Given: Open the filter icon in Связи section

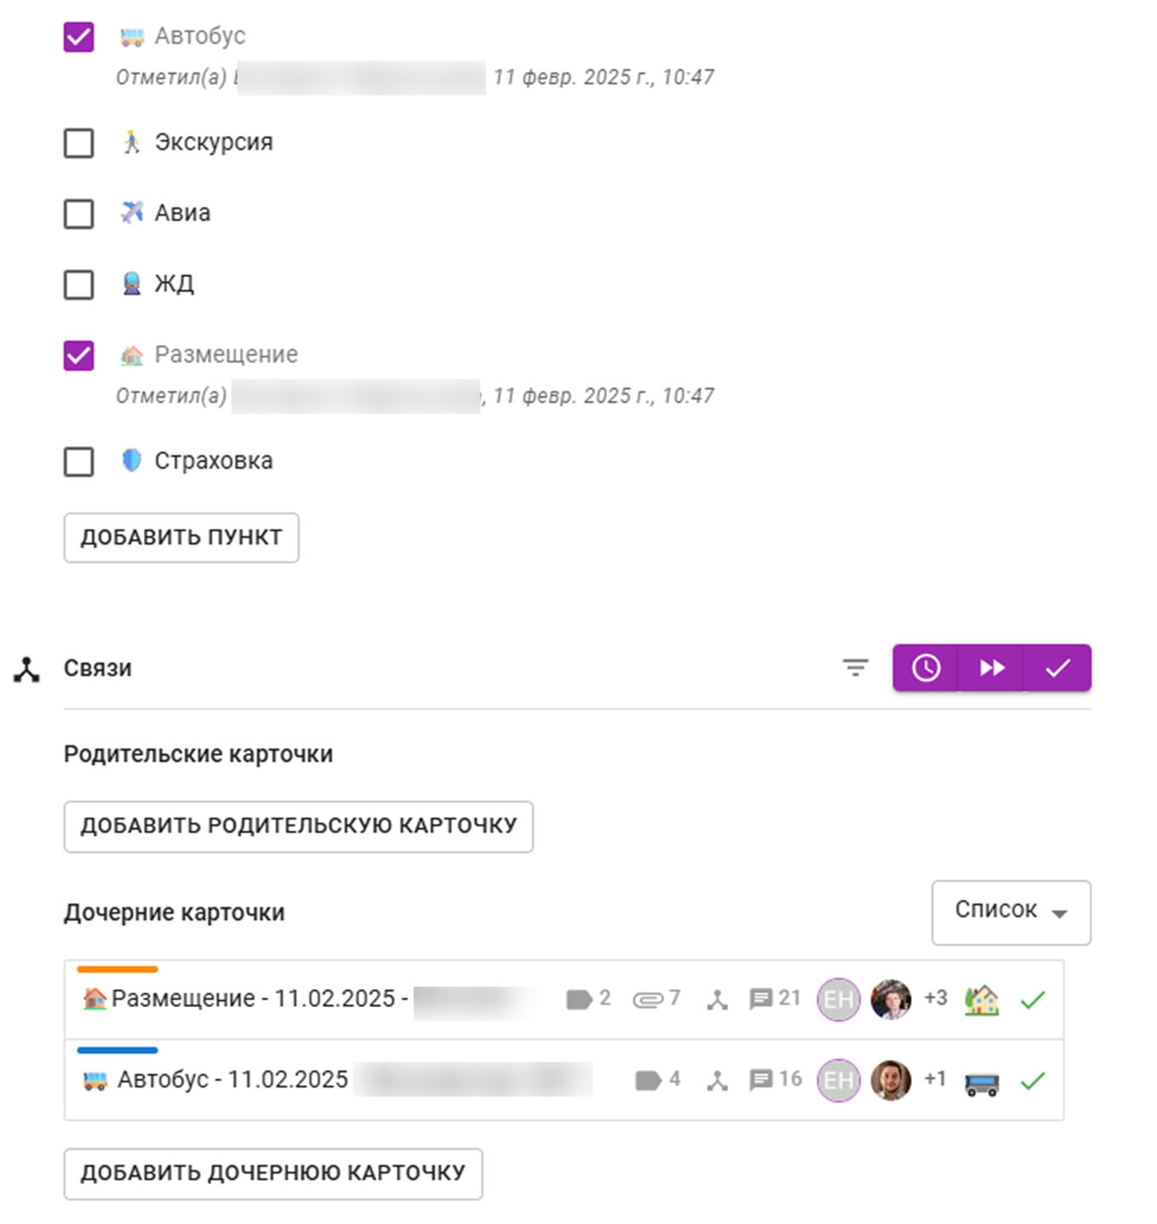Looking at the screenshot, I should point(855,667).
